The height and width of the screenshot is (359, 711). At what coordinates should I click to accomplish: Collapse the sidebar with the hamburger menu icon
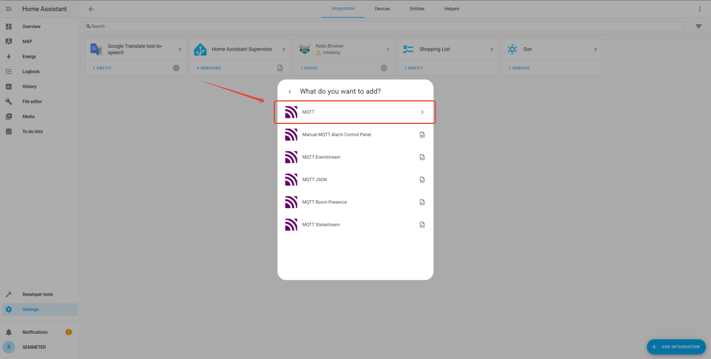(x=8, y=9)
